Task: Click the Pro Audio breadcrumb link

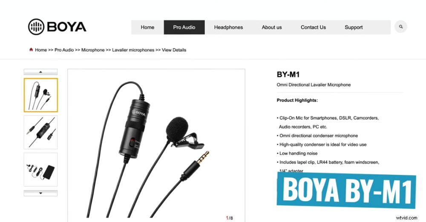Action: 64,50
